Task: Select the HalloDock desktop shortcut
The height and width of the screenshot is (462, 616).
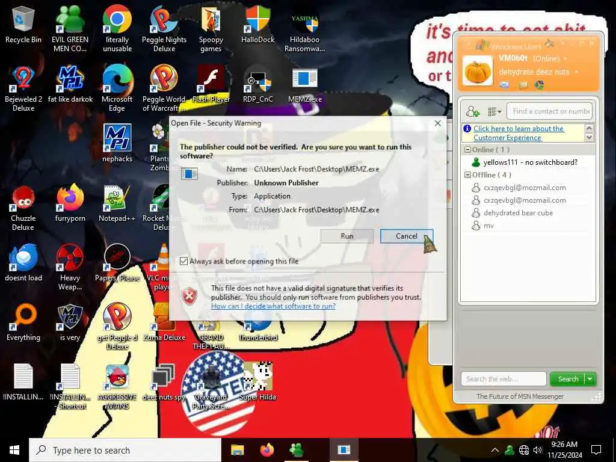Action: pyautogui.click(x=257, y=24)
